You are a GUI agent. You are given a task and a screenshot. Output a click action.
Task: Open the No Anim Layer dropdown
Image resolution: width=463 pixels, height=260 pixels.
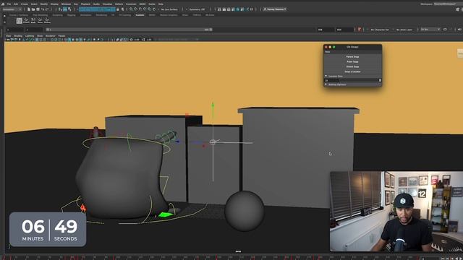click(x=405, y=30)
